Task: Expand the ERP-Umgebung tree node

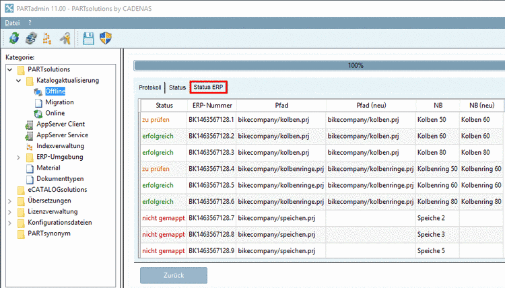Action: 18,157
